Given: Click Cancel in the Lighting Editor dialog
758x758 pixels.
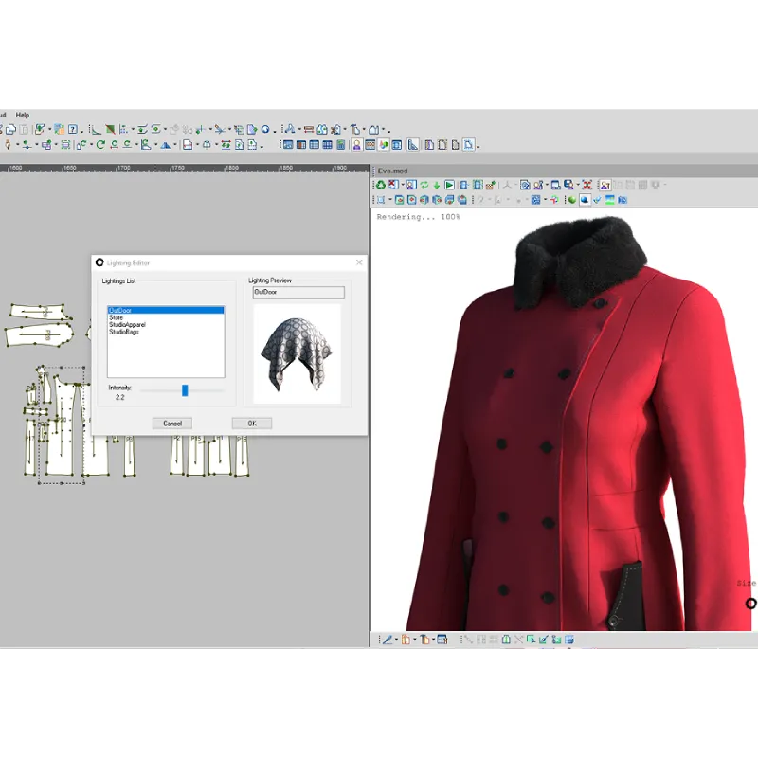Looking at the screenshot, I should click(172, 424).
